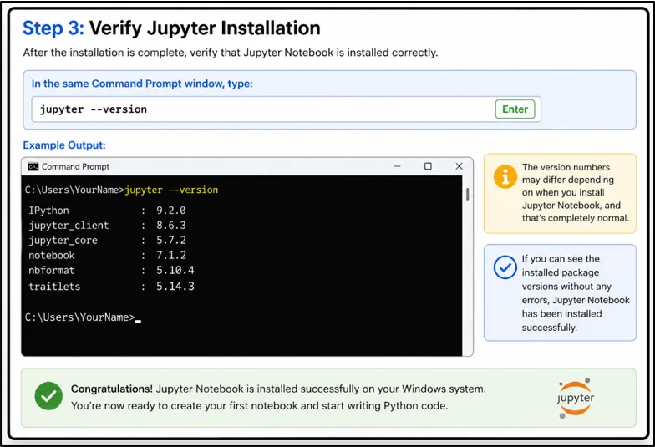Minimize the Command Prompt window
The width and height of the screenshot is (655, 447).
coord(397,166)
